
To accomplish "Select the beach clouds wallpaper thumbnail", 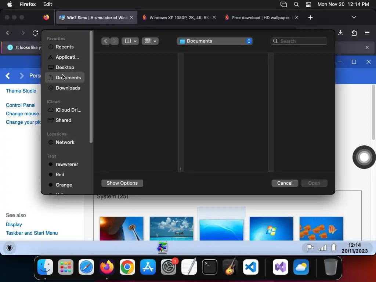I will point(171,229).
